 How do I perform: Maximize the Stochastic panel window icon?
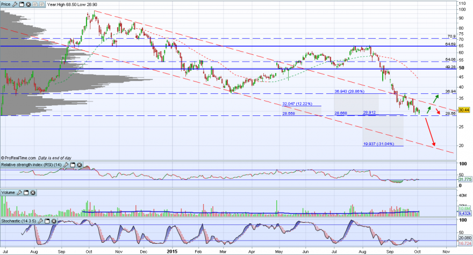(x=47, y=221)
